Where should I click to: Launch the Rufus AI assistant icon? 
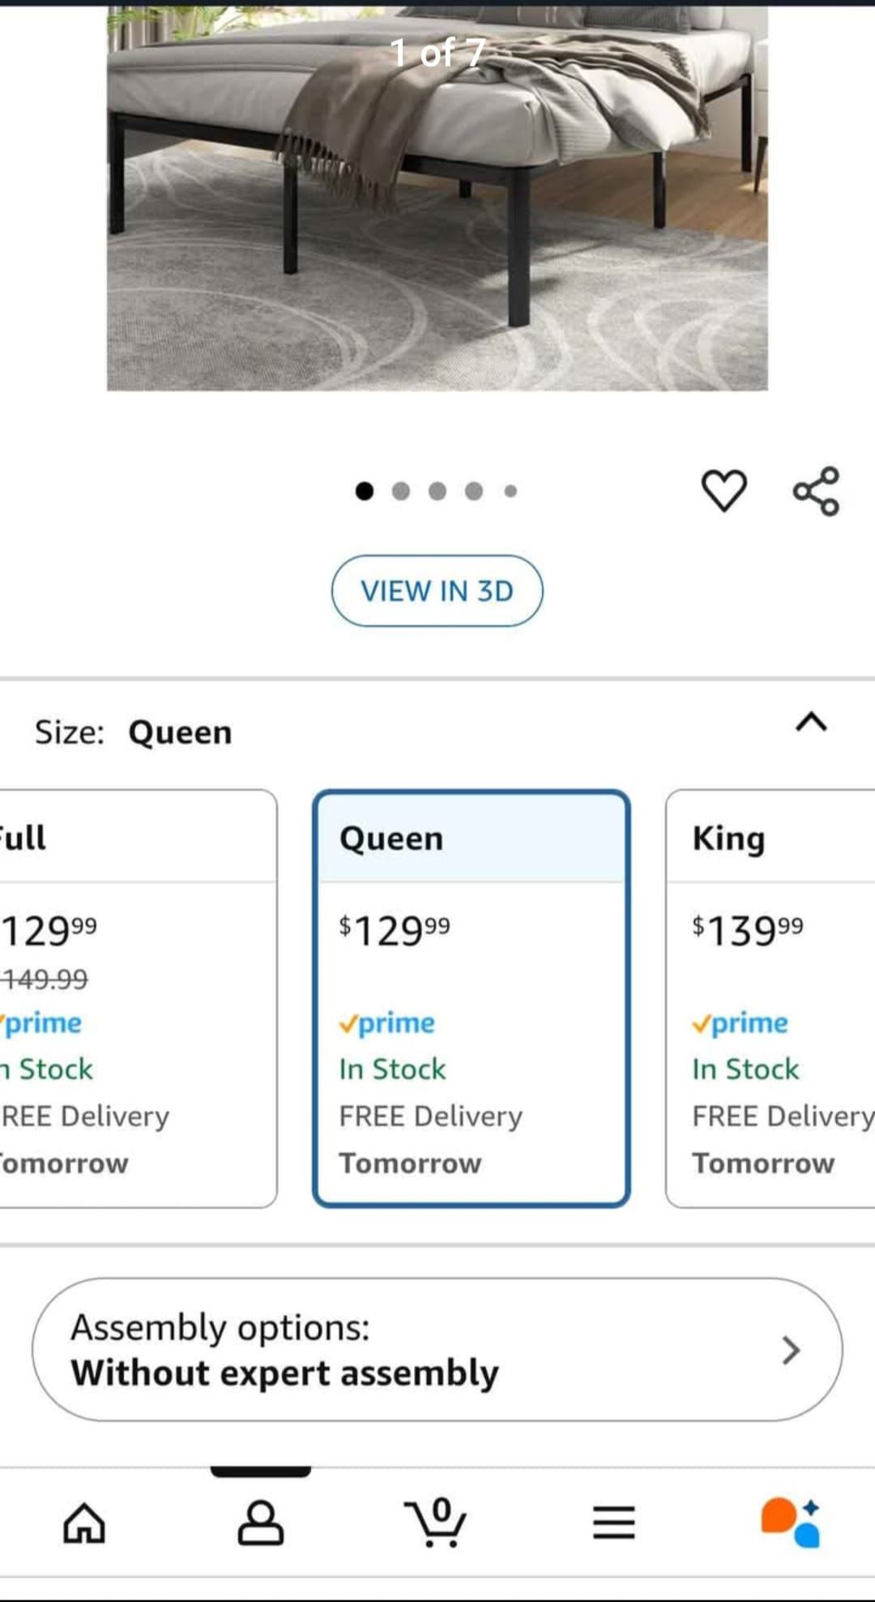tap(790, 1522)
